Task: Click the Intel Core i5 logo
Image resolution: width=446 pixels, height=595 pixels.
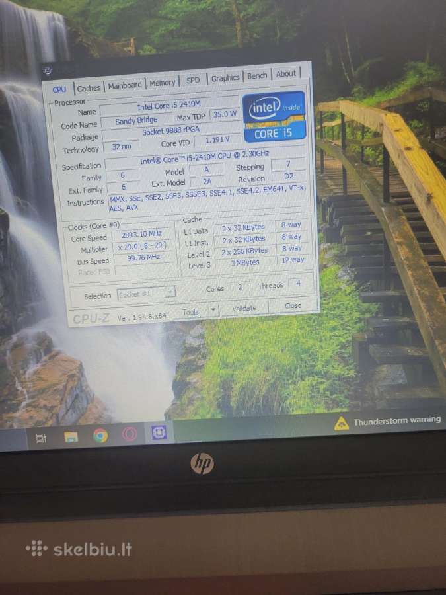Action: tap(274, 116)
